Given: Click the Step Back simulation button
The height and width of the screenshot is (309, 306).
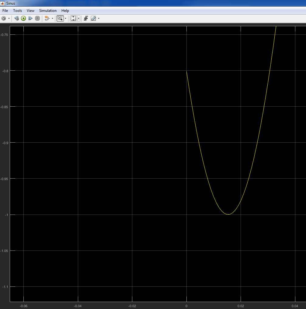Looking at the screenshot, I should (x=17, y=18).
